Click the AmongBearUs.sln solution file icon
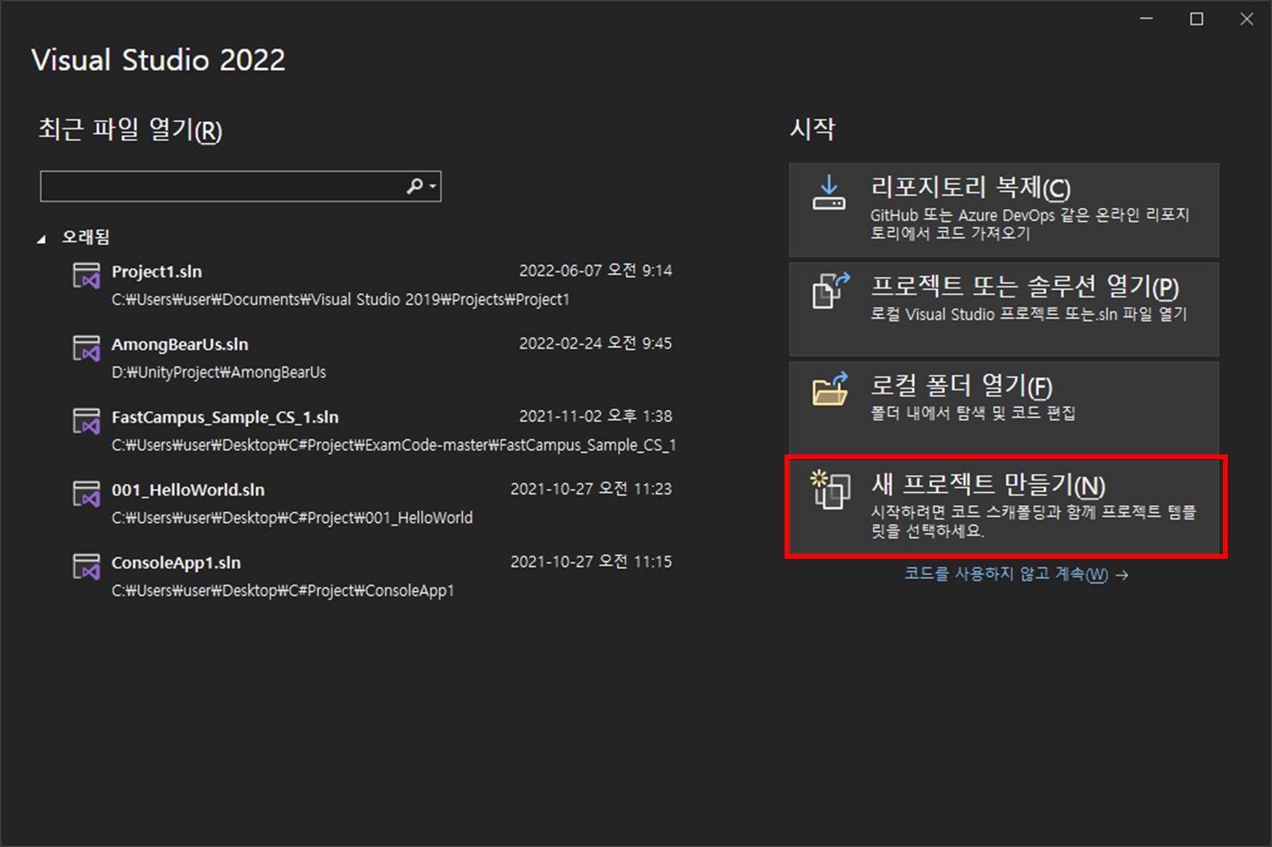 point(87,348)
